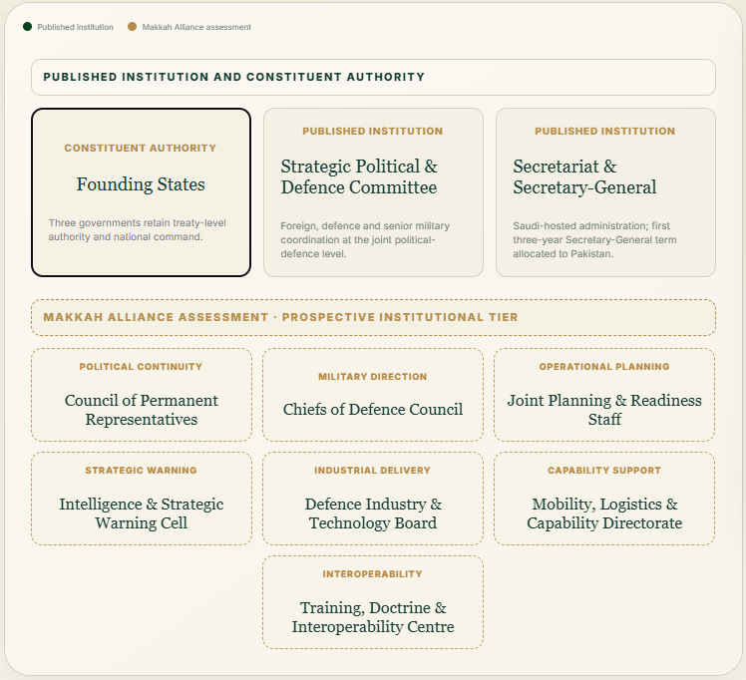
Task: Click 'Published Institution' label above Strategic Committee
Action: pos(373,131)
